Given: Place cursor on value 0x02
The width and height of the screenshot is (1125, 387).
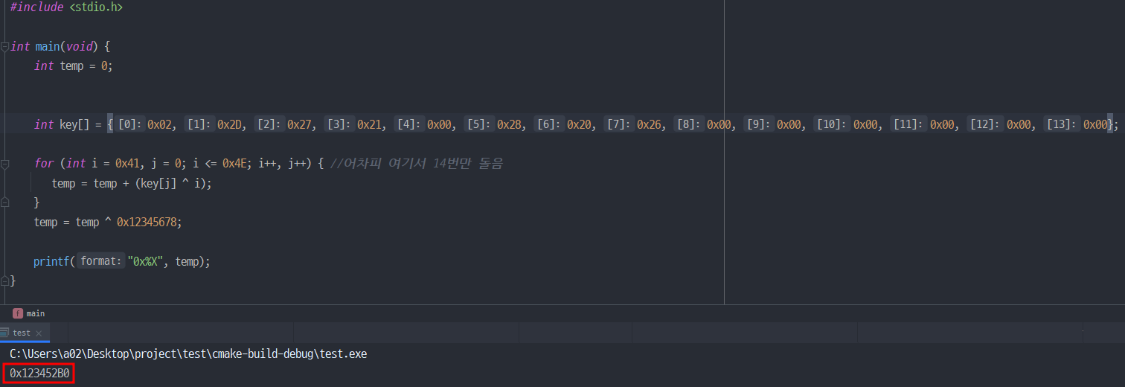Looking at the screenshot, I should click(x=159, y=125).
